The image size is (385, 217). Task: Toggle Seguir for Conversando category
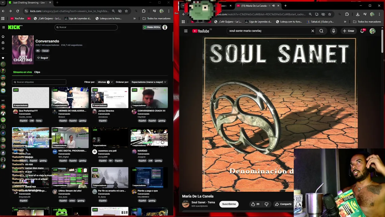tap(43, 58)
